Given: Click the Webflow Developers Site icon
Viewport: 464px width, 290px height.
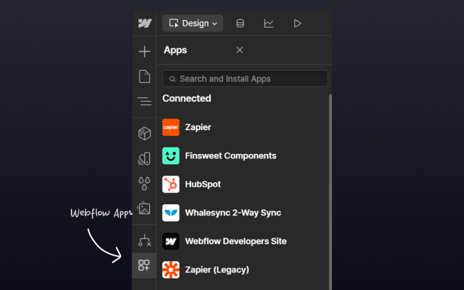Looking at the screenshot, I should (x=171, y=241).
